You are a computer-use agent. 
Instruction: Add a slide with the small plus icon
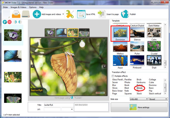click(5, 22)
